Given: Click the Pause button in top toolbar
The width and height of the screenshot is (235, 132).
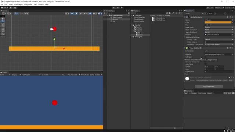Looking at the screenshot, I should click(x=118, y=8).
